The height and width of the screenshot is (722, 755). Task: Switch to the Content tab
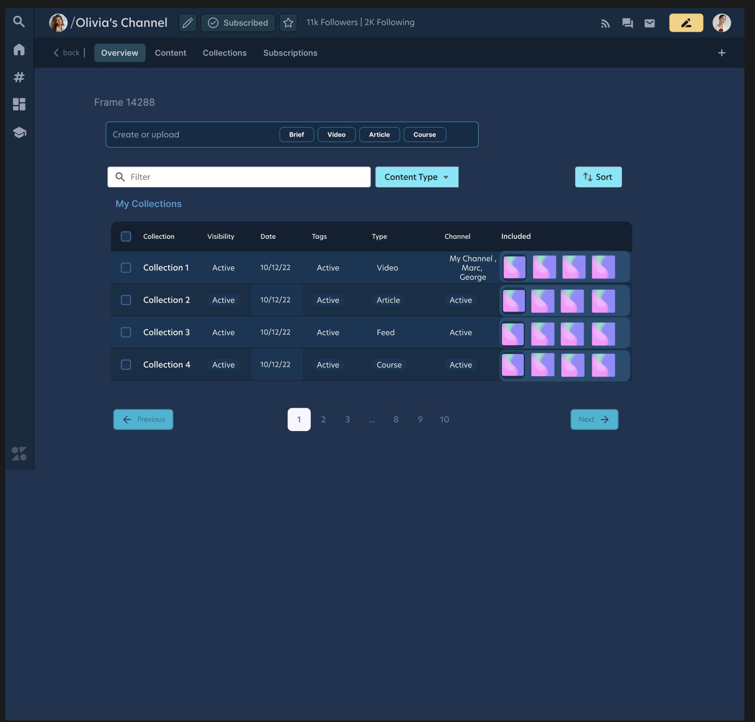coord(170,53)
